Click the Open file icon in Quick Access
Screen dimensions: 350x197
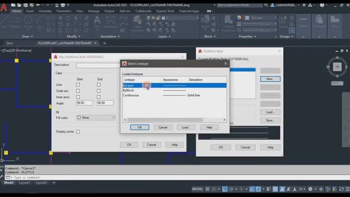20,5
